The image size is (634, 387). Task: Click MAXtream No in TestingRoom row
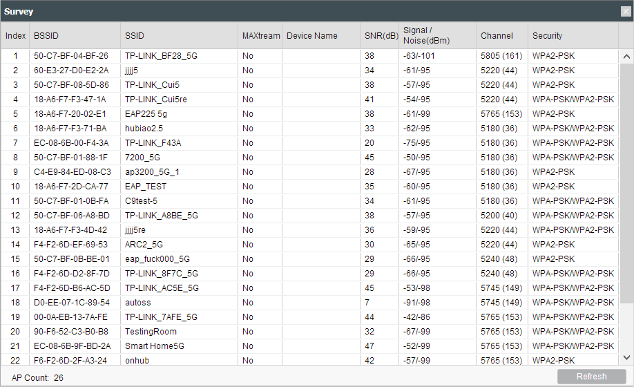pyautogui.click(x=247, y=332)
